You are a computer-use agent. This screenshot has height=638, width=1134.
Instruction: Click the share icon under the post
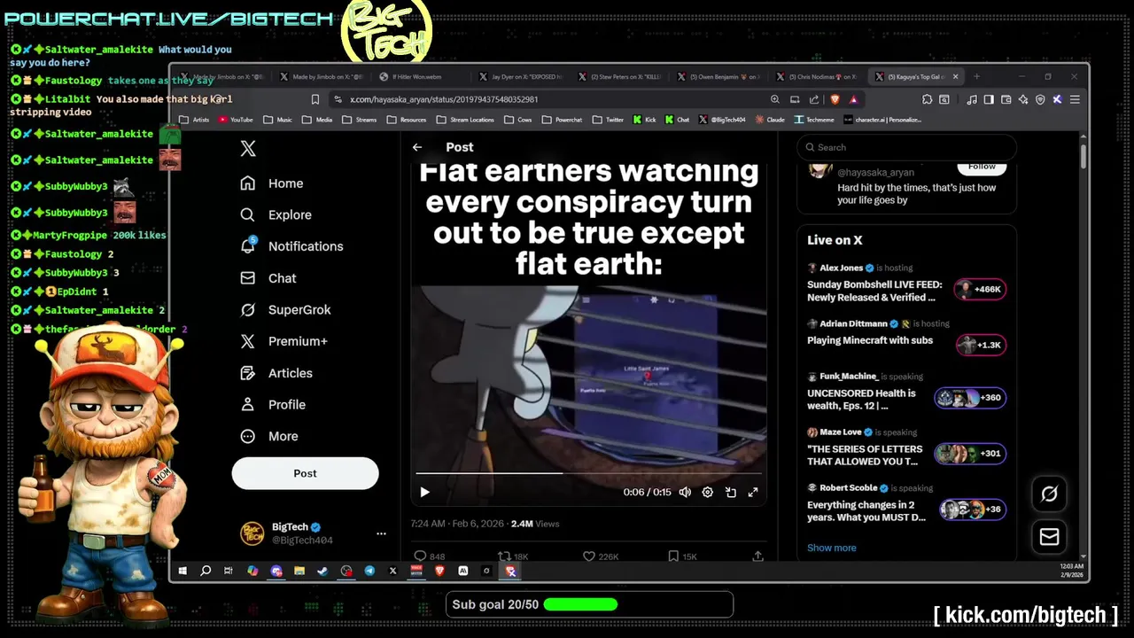[x=758, y=556]
